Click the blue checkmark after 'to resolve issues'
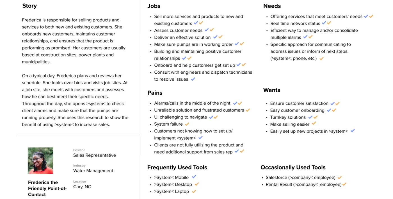The image size is (393, 199). 193,79
